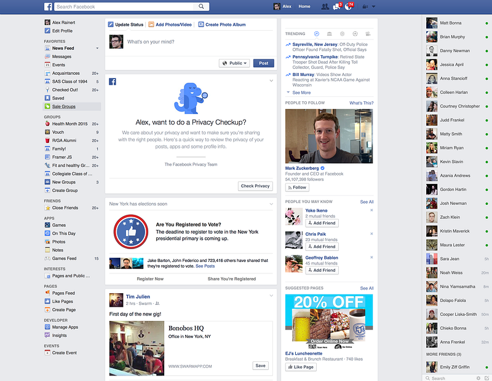Image resolution: width=492 pixels, height=381 pixels.
Task: Open chat with Matt Bonna
Action: tap(457, 23)
